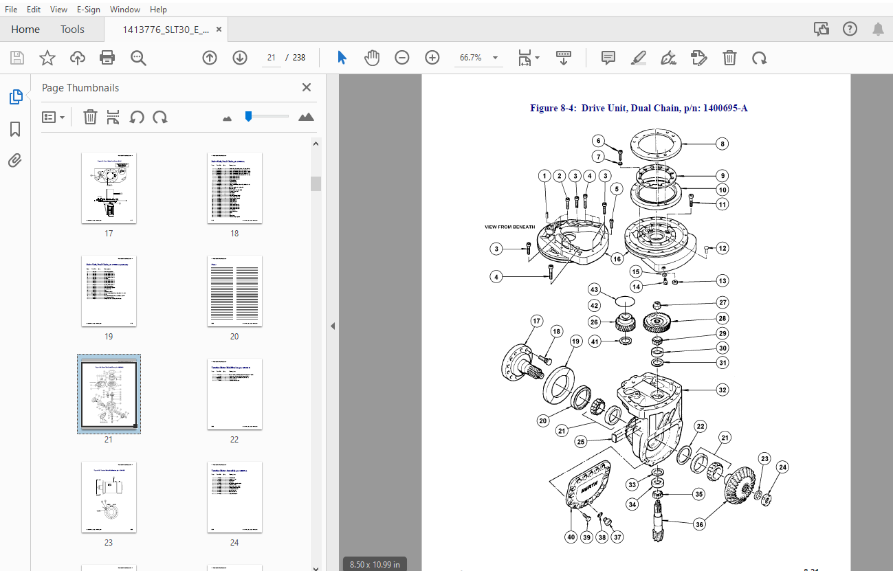Select page 17 thumbnail
Screen dimensions: 893x571
pos(109,188)
